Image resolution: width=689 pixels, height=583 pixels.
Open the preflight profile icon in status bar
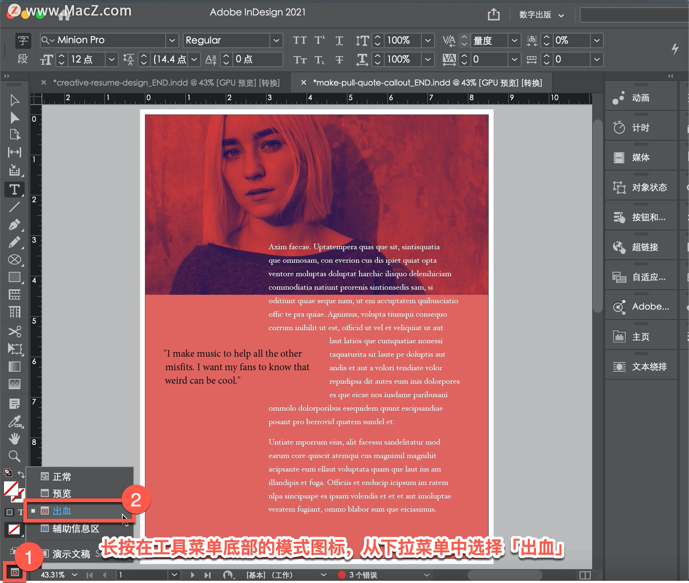tap(229, 575)
